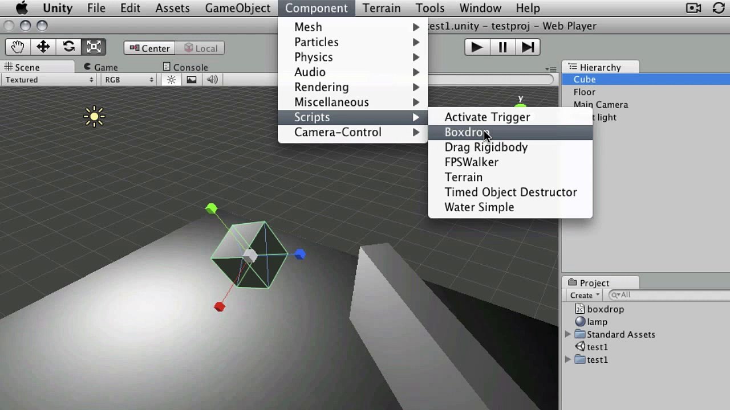Switch to the Game tab

coord(101,67)
